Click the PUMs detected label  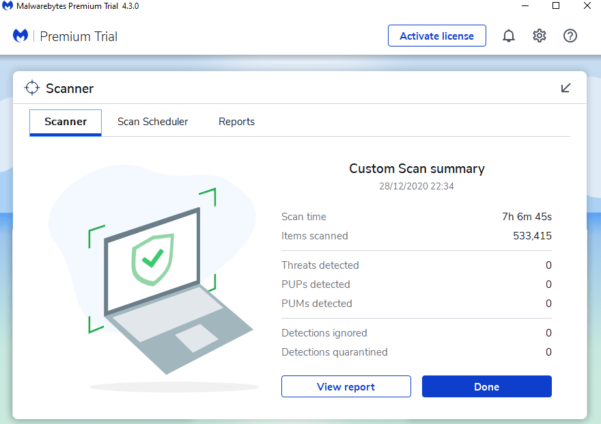click(x=317, y=304)
